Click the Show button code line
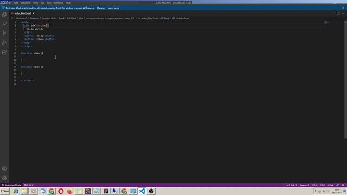The height and width of the screenshot is (195, 347). [x=40, y=40]
